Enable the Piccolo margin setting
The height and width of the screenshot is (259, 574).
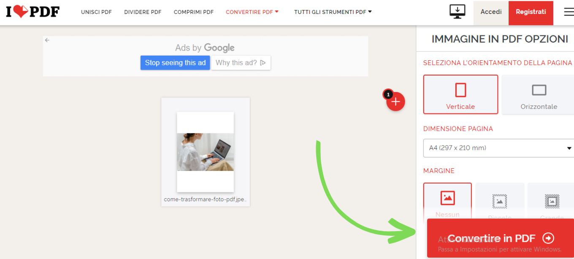click(x=500, y=198)
